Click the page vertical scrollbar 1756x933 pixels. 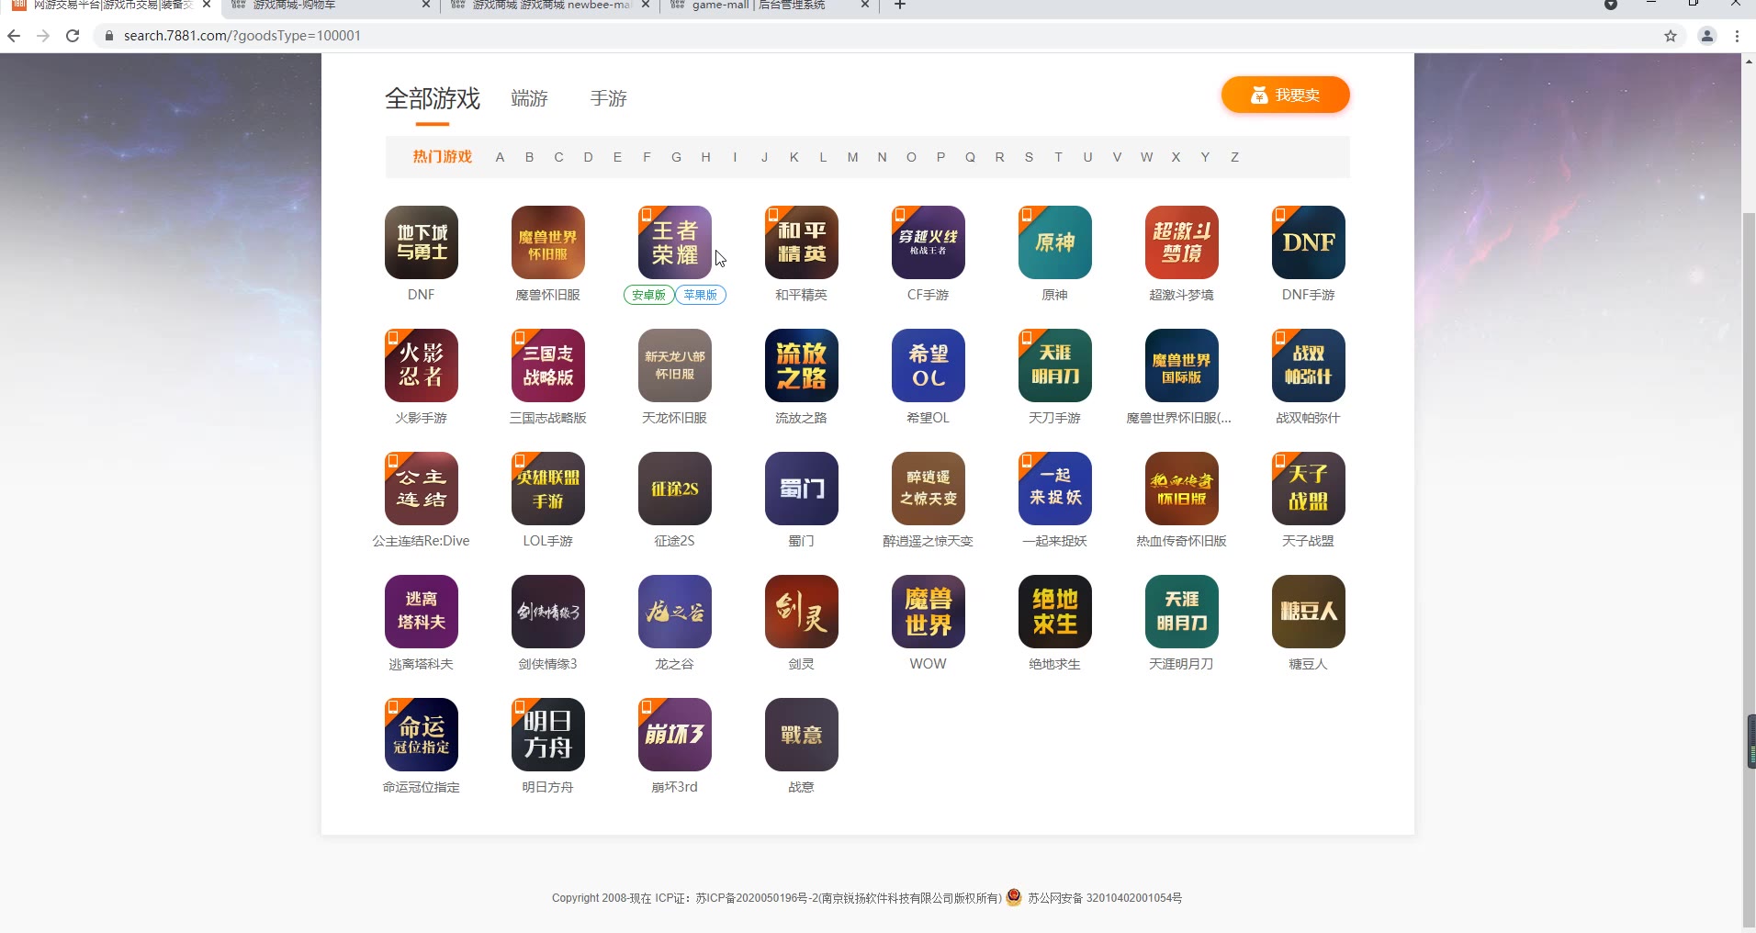pyautogui.click(x=1749, y=569)
